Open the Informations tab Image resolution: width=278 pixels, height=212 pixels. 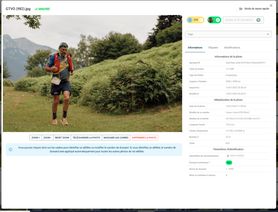coord(195,48)
